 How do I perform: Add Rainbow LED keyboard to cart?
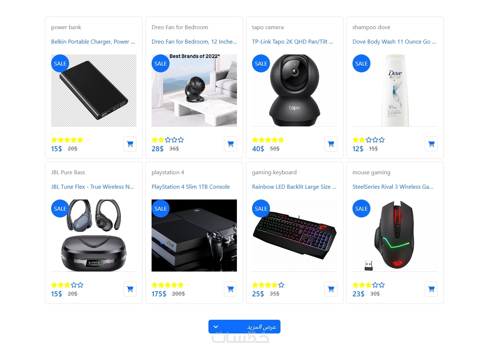click(x=331, y=289)
